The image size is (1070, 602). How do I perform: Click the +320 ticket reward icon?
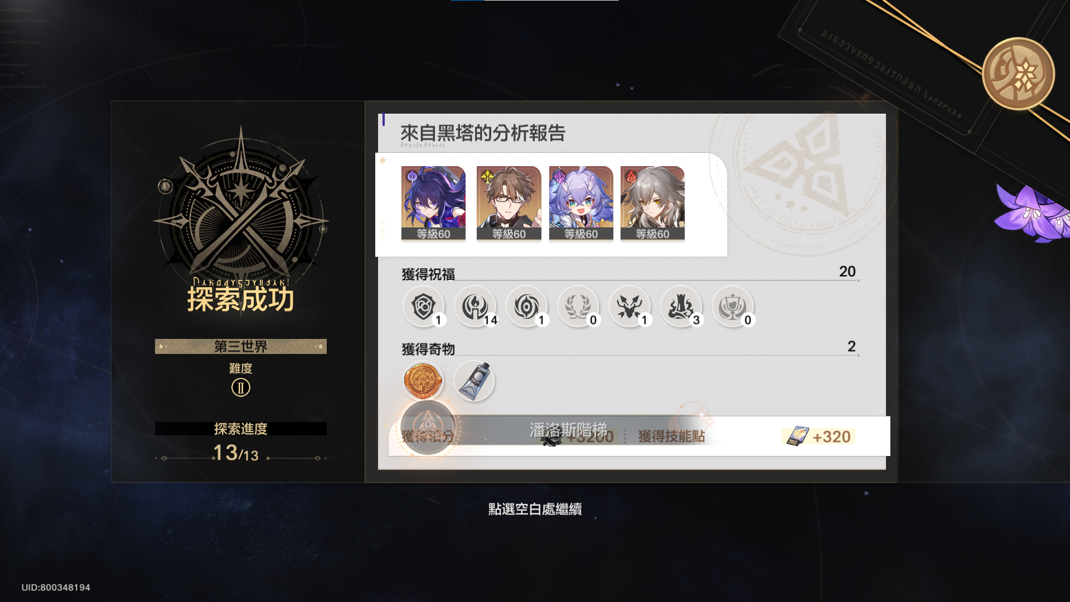pyautogui.click(x=798, y=436)
